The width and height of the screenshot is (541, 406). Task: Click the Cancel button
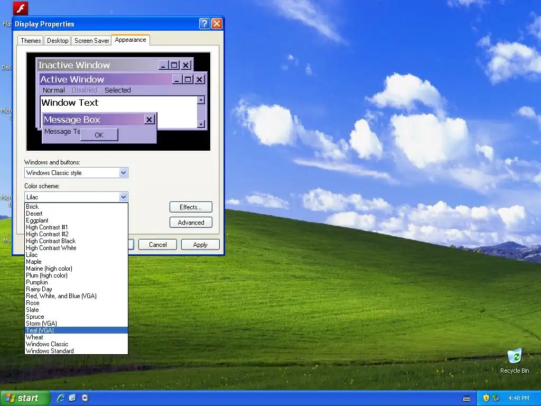(157, 244)
